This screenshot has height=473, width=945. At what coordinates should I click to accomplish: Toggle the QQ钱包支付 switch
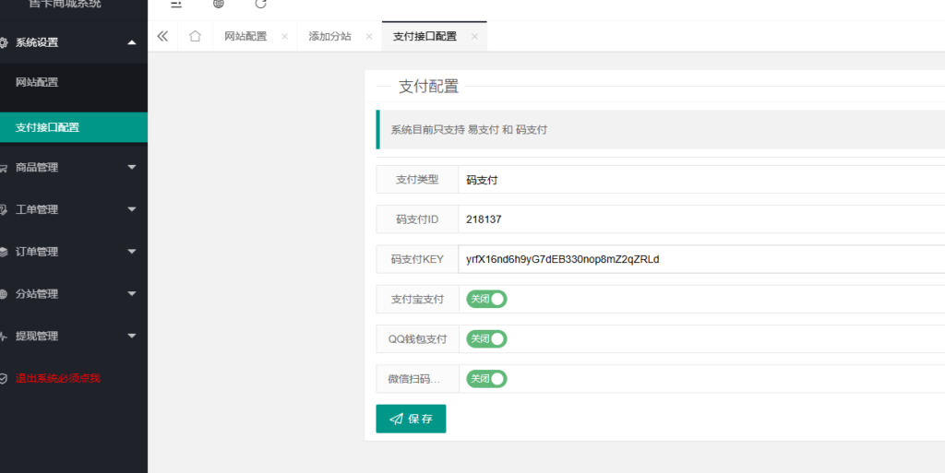tap(486, 338)
